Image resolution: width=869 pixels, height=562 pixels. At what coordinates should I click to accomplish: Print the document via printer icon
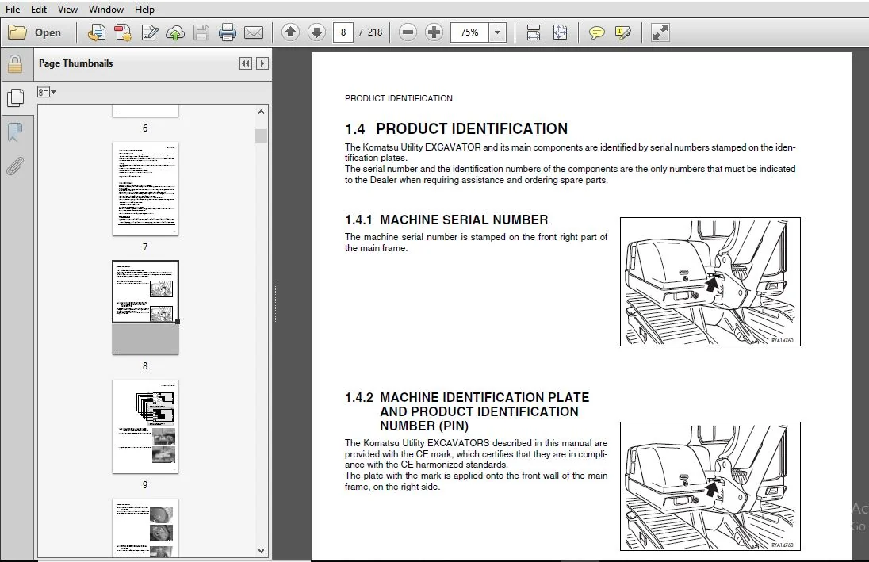pyautogui.click(x=228, y=32)
